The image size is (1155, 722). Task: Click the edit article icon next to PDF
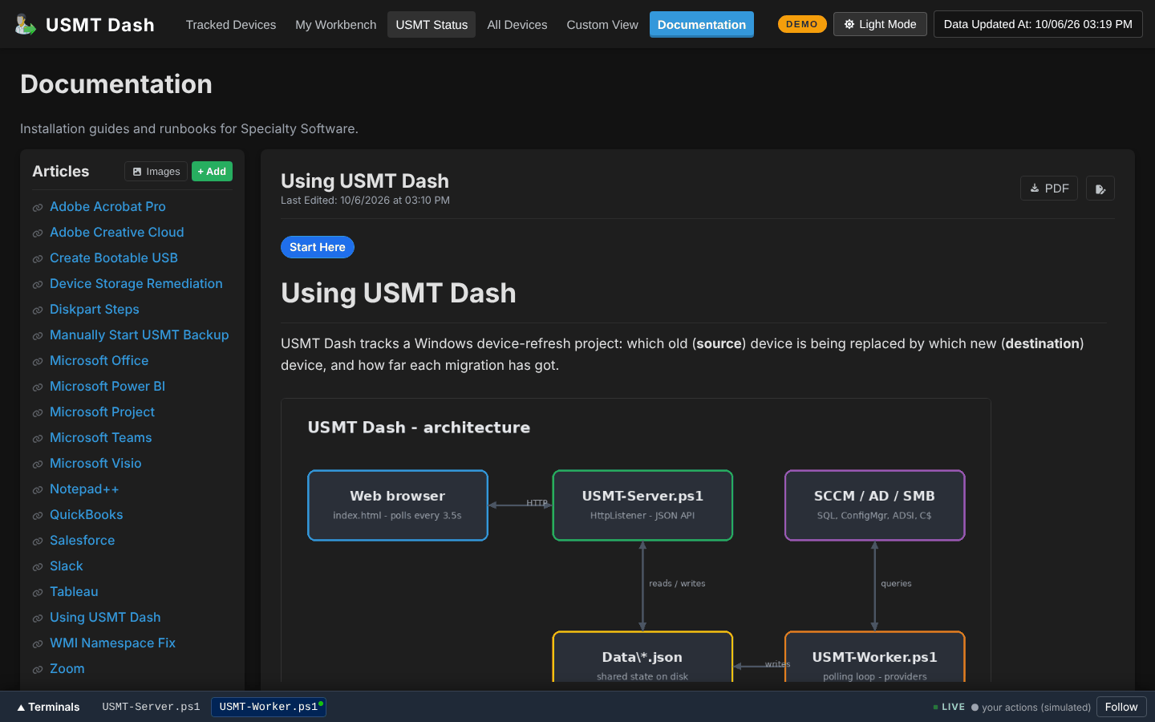pos(1100,189)
